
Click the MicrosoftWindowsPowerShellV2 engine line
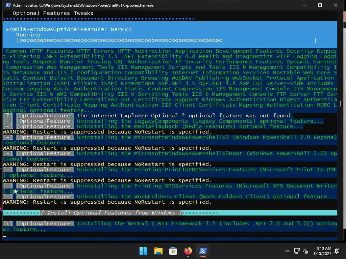point(170,140)
